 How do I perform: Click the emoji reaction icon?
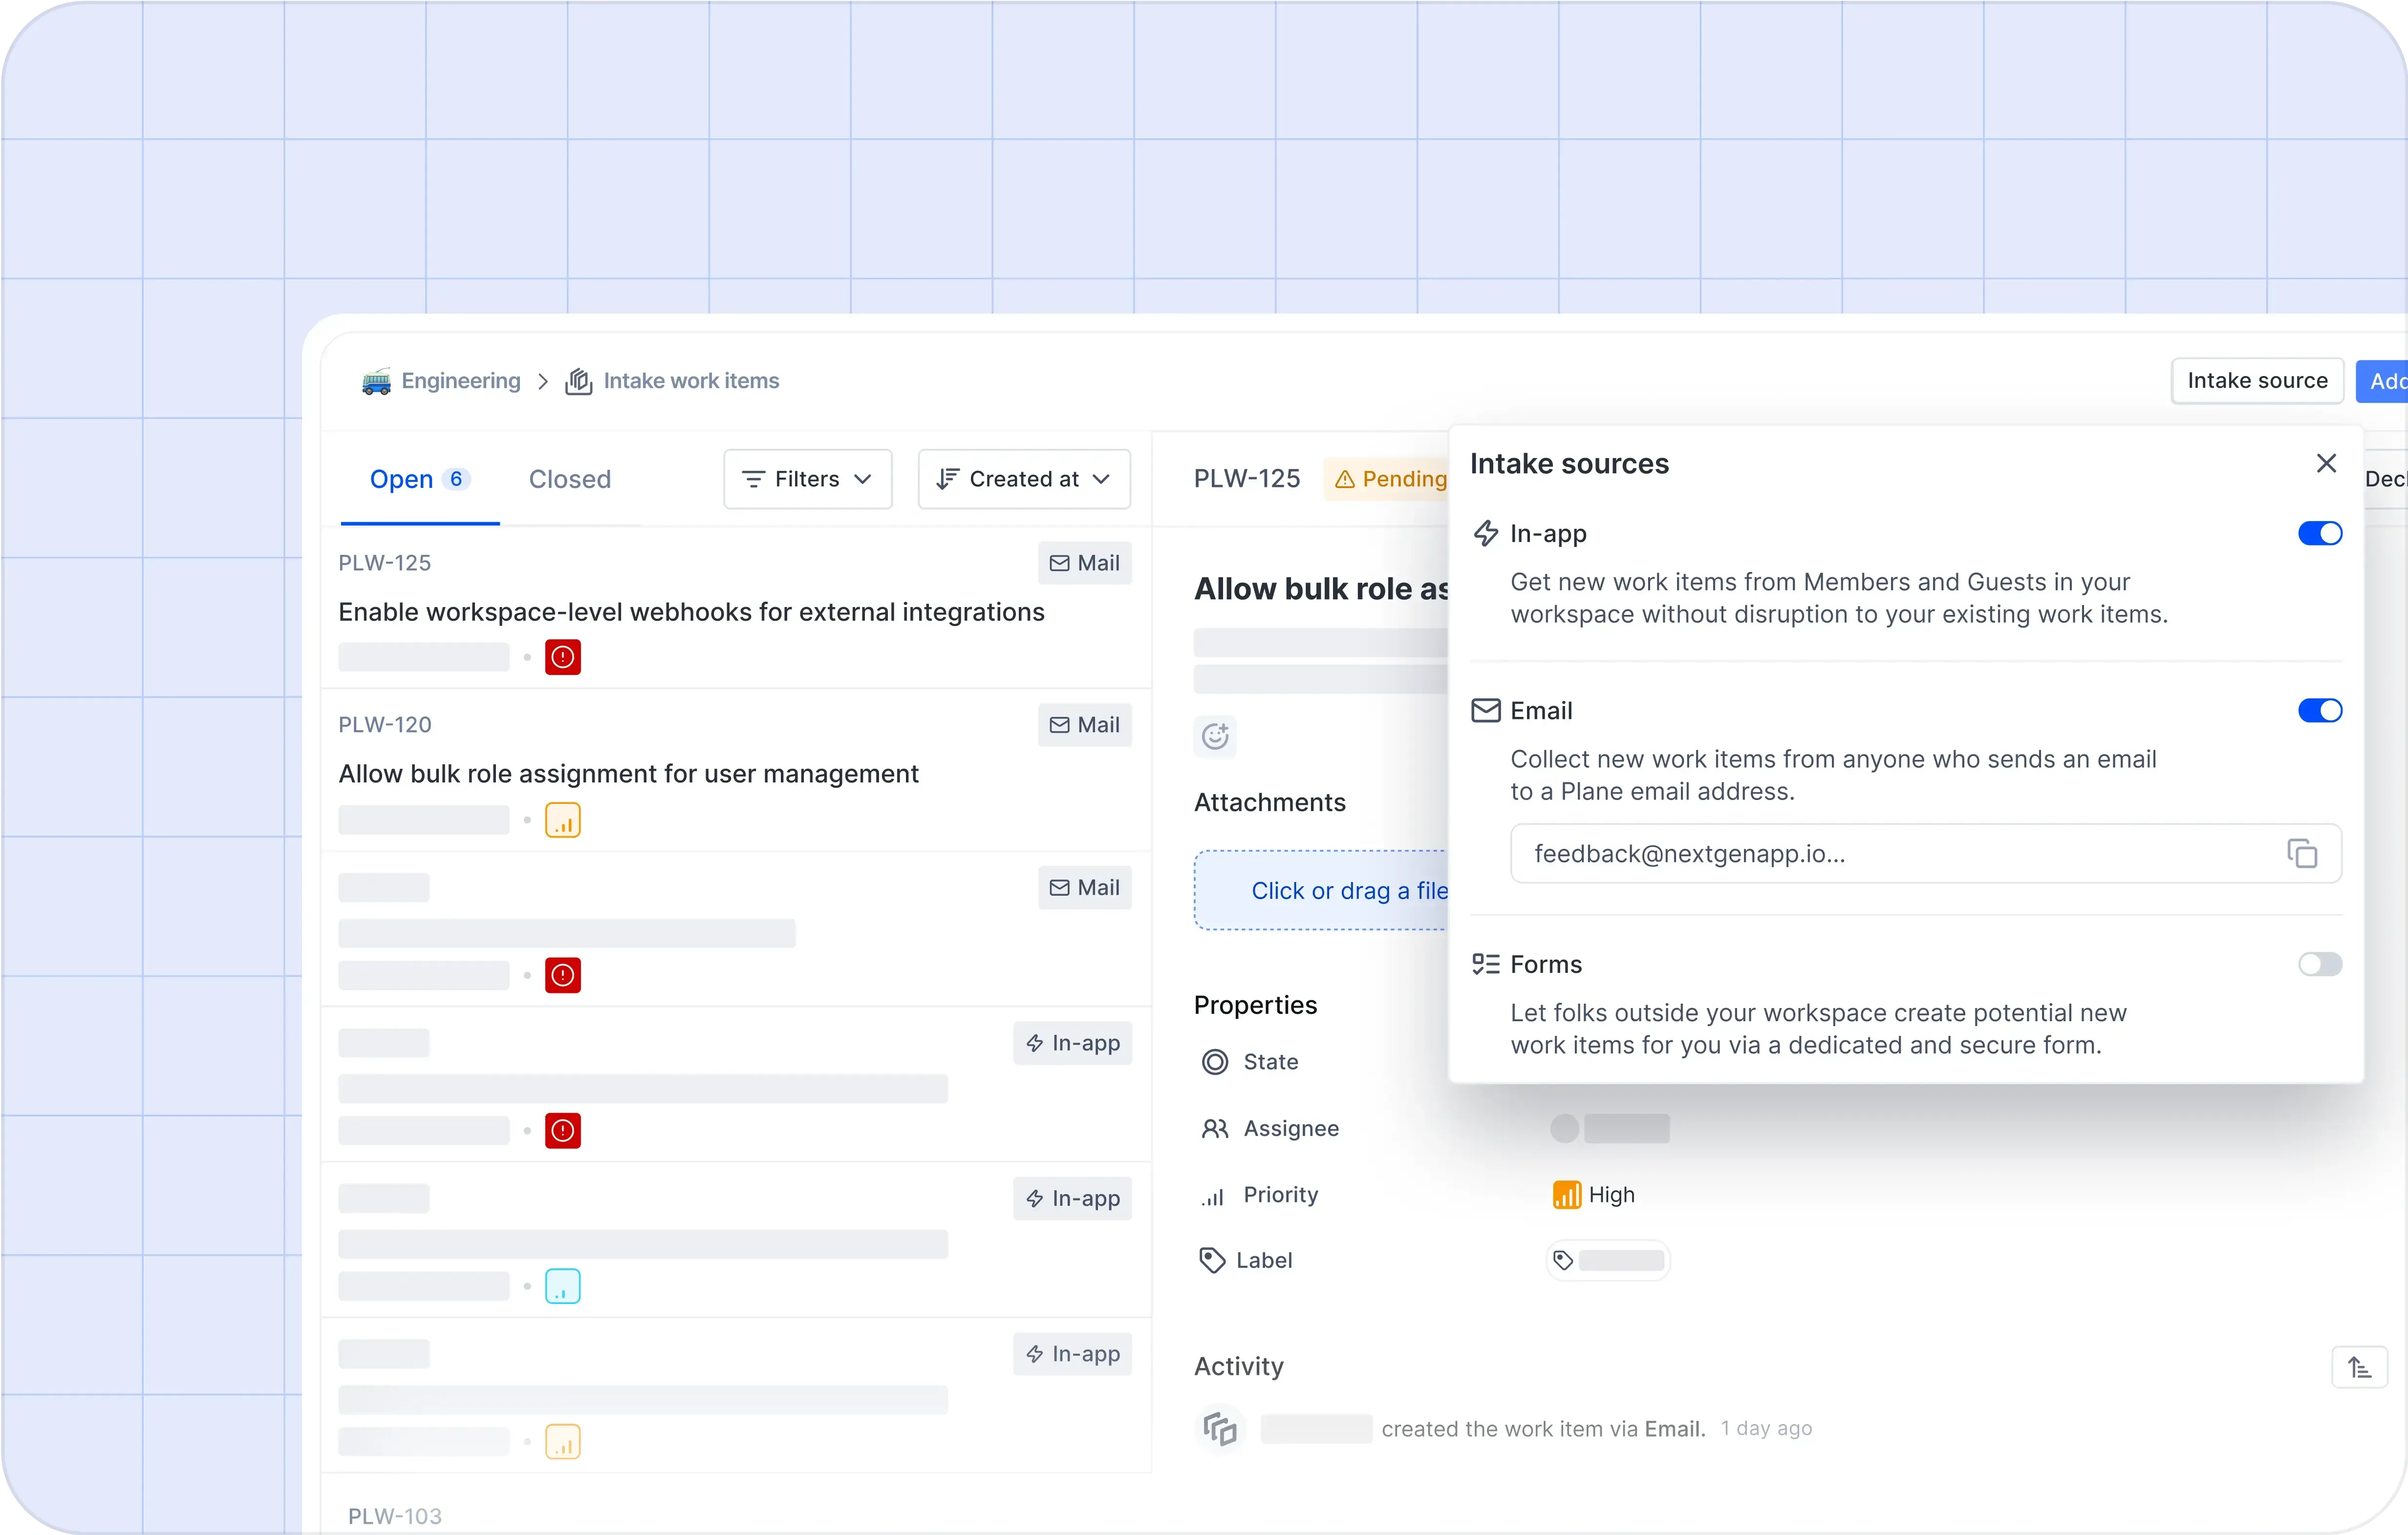(1215, 736)
